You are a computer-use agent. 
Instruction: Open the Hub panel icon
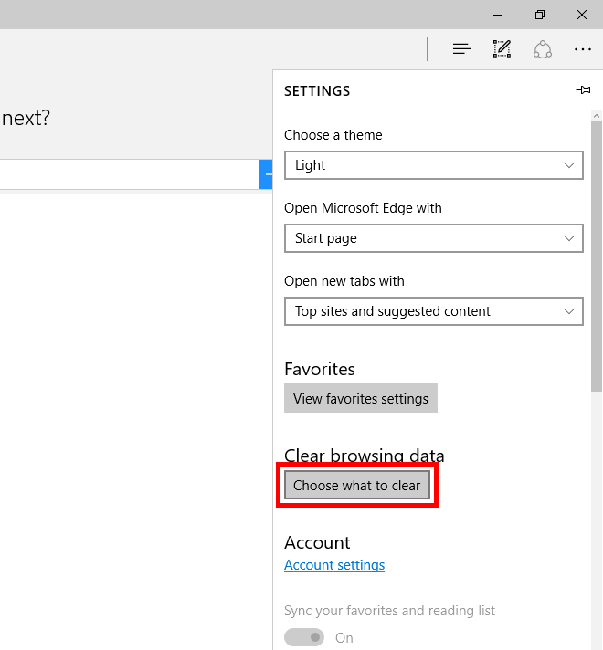(462, 49)
